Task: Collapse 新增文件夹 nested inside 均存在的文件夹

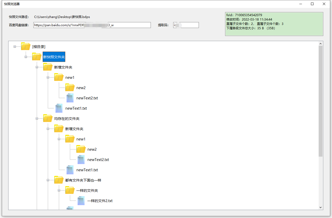Action: (48, 129)
